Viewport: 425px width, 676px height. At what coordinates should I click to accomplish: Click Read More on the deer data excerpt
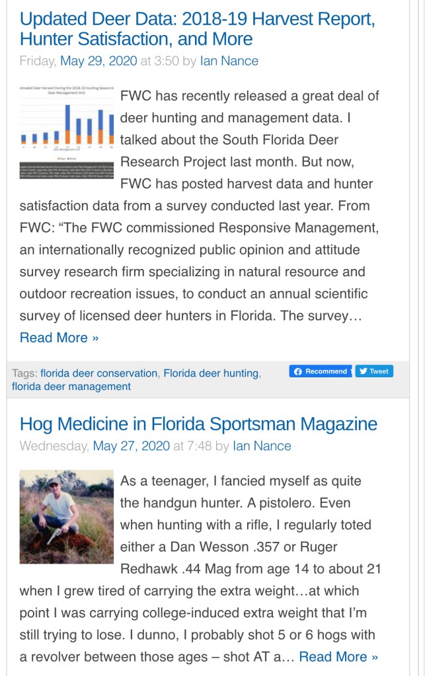[59, 338]
